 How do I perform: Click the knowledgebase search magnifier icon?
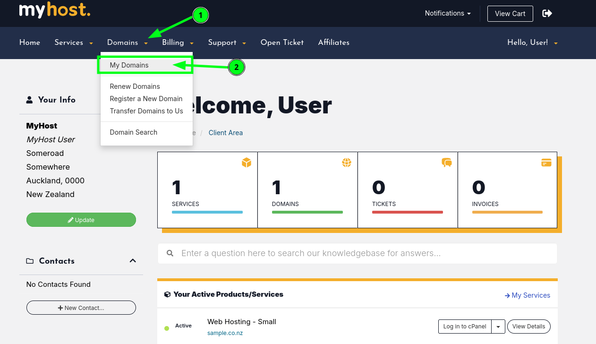click(x=170, y=254)
